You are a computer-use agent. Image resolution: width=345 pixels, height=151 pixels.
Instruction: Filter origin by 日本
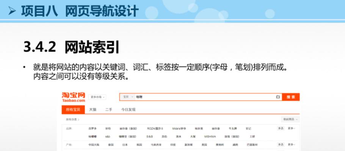pyautogui.click(x=125, y=145)
